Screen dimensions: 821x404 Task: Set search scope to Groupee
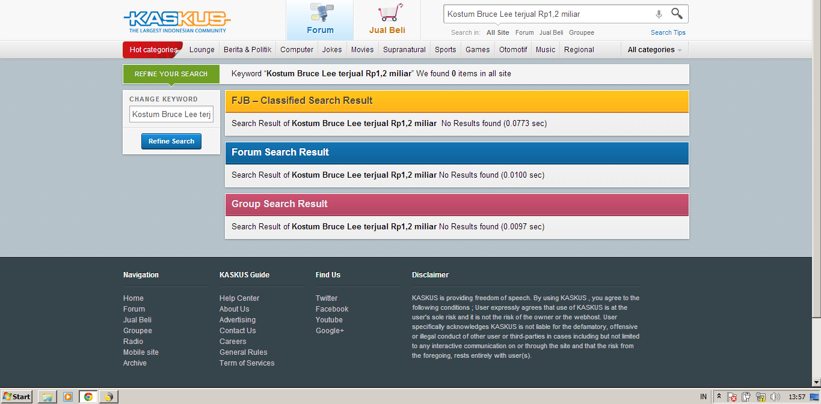[581, 32]
